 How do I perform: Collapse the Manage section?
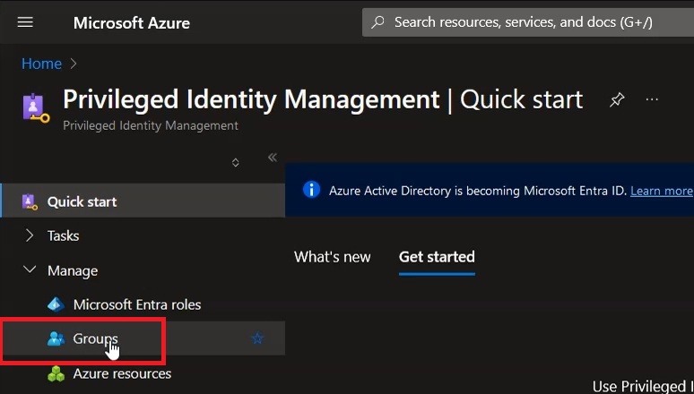pyautogui.click(x=30, y=270)
